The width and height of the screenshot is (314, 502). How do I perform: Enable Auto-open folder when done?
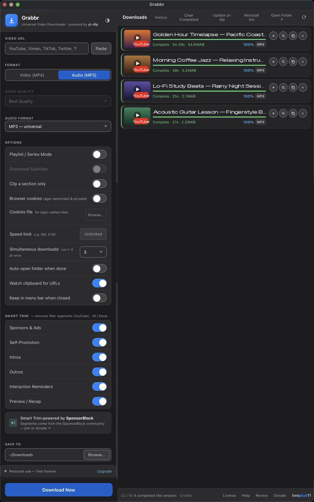click(100, 269)
